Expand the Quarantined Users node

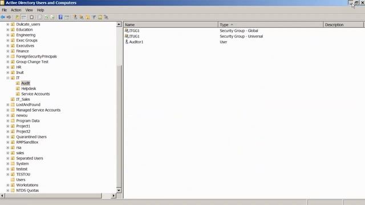pos(8,137)
